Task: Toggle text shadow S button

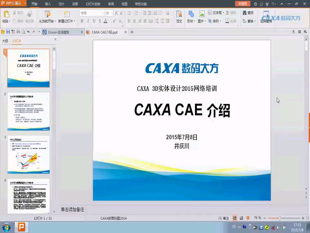Action: (x=100, y=21)
